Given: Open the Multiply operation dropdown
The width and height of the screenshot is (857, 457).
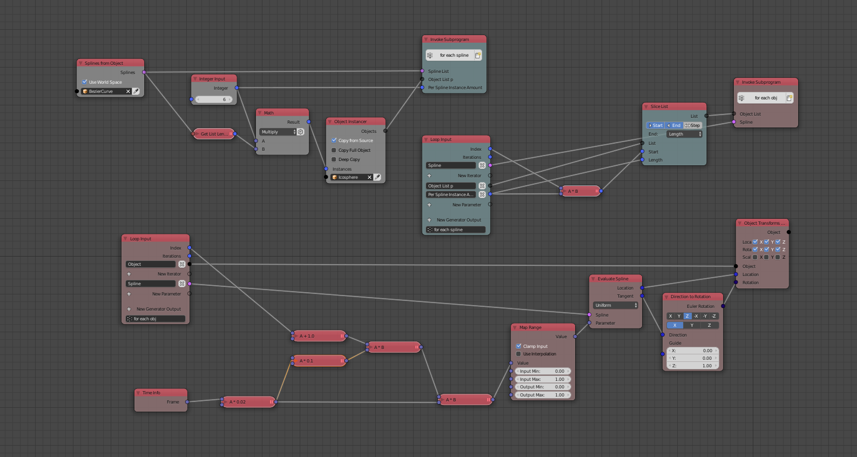Looking at the screenshot, I should pyautogui.click(x=278, y=132).
